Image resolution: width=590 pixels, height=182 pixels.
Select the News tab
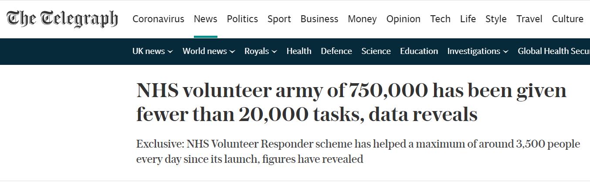205,19
